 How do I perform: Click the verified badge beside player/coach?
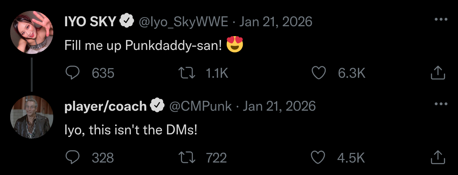pos(157,106)
